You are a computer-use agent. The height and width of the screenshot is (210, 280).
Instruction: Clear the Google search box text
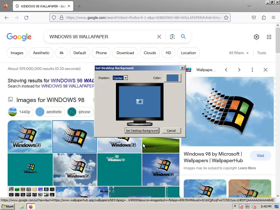pyautogui.click(x=159, y=37)
